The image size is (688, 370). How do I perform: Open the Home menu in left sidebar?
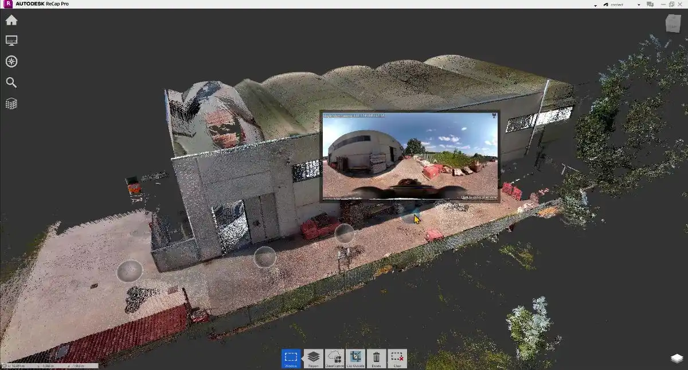pos(11,21)
